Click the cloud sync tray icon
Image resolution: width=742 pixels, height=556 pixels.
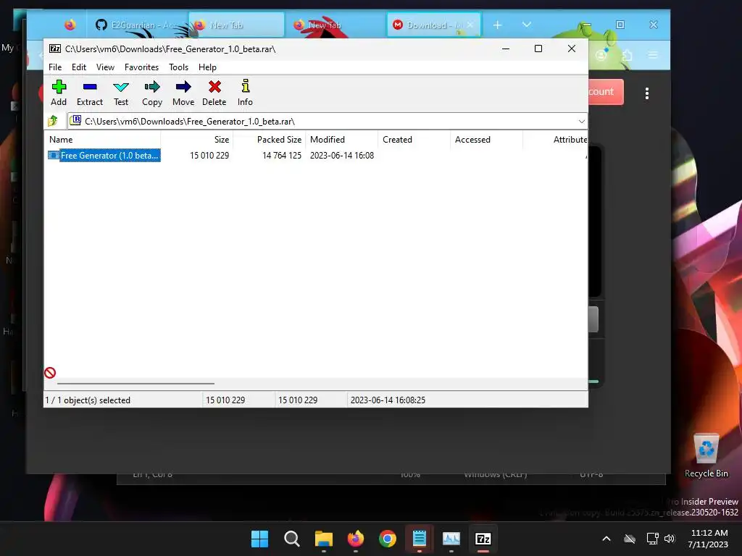click(x=630, y=539)
